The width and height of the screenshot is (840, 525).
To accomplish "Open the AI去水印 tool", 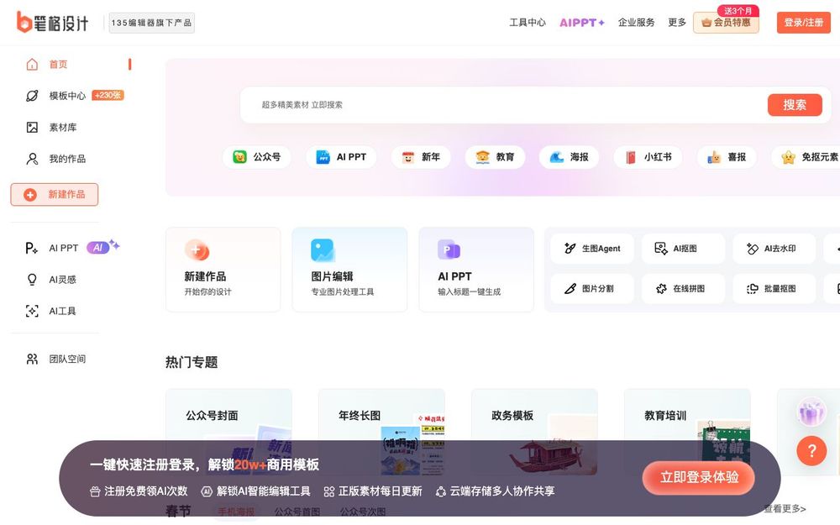I will coord(774,248).
